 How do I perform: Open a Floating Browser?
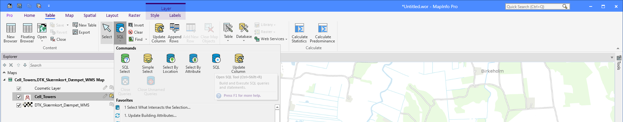pos(27,33)
